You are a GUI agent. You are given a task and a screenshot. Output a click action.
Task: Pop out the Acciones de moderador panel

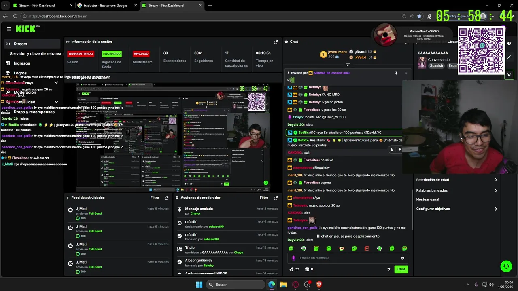tap(276, 198)
